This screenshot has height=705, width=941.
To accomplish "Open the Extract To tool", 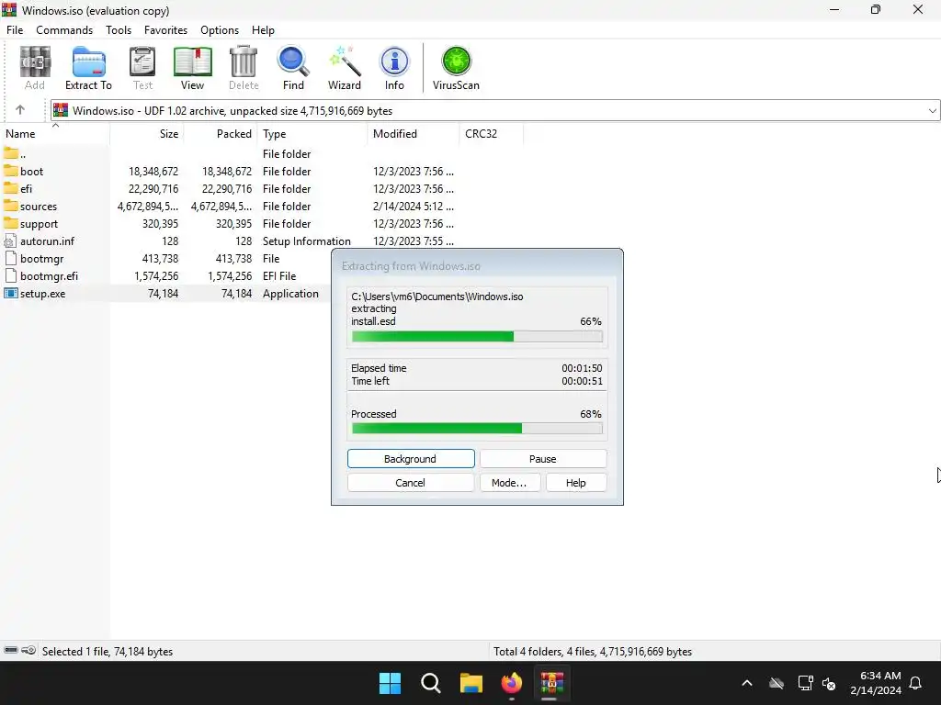I will (89, 68).
